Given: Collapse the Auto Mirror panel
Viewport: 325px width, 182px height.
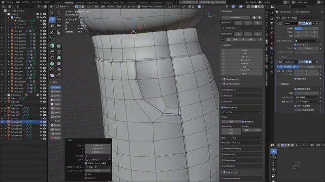Looking at the screenshot, I should pos(221,11).
